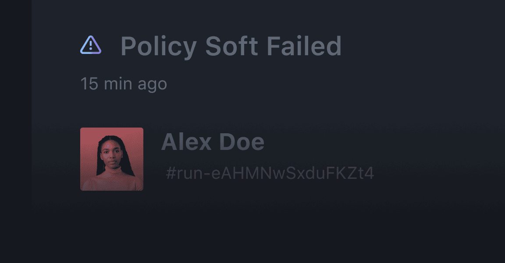The image size is (505, 263).
Task: Click the dark left sidebar strip
Action: pos(16,131)
